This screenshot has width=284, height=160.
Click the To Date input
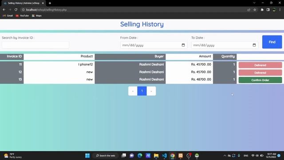225,45
